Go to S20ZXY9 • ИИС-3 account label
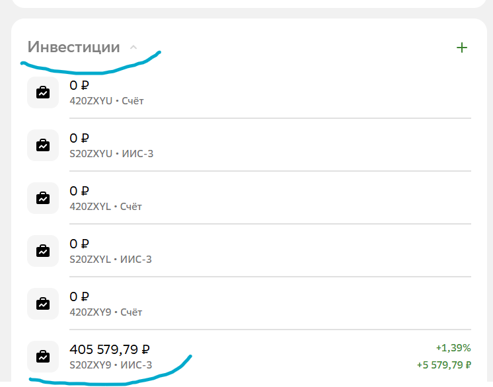The width and height of the screenshot is (493, 387). (x=111, y=365)
